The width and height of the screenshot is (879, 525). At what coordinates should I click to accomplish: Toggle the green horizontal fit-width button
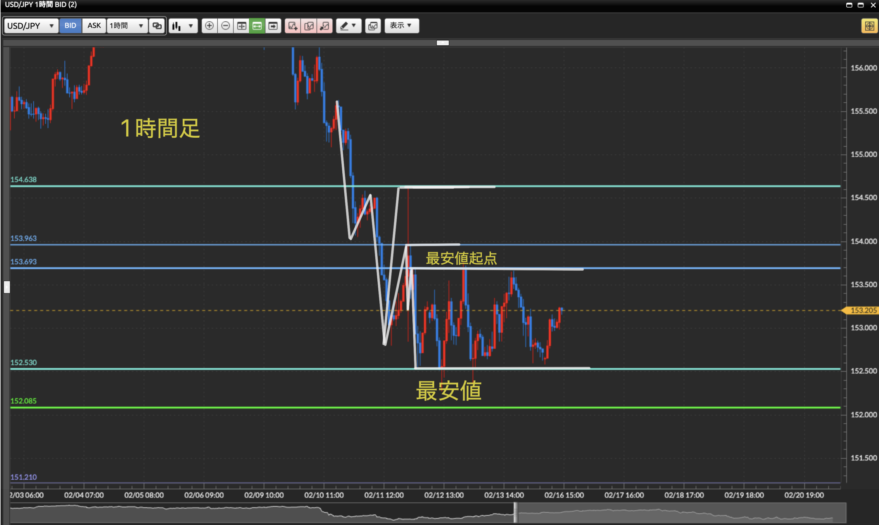tap(257, 25)
